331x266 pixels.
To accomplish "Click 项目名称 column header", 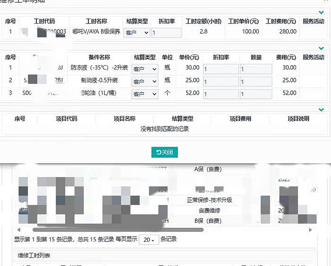I will coord(124,119).
